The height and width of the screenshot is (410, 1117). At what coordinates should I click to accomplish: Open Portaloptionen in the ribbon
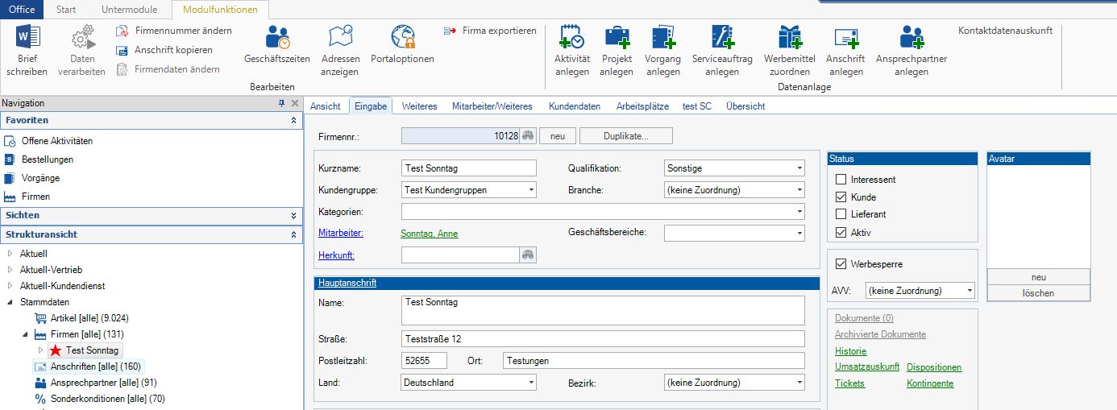pyautogui.click(x=402, y=38)
